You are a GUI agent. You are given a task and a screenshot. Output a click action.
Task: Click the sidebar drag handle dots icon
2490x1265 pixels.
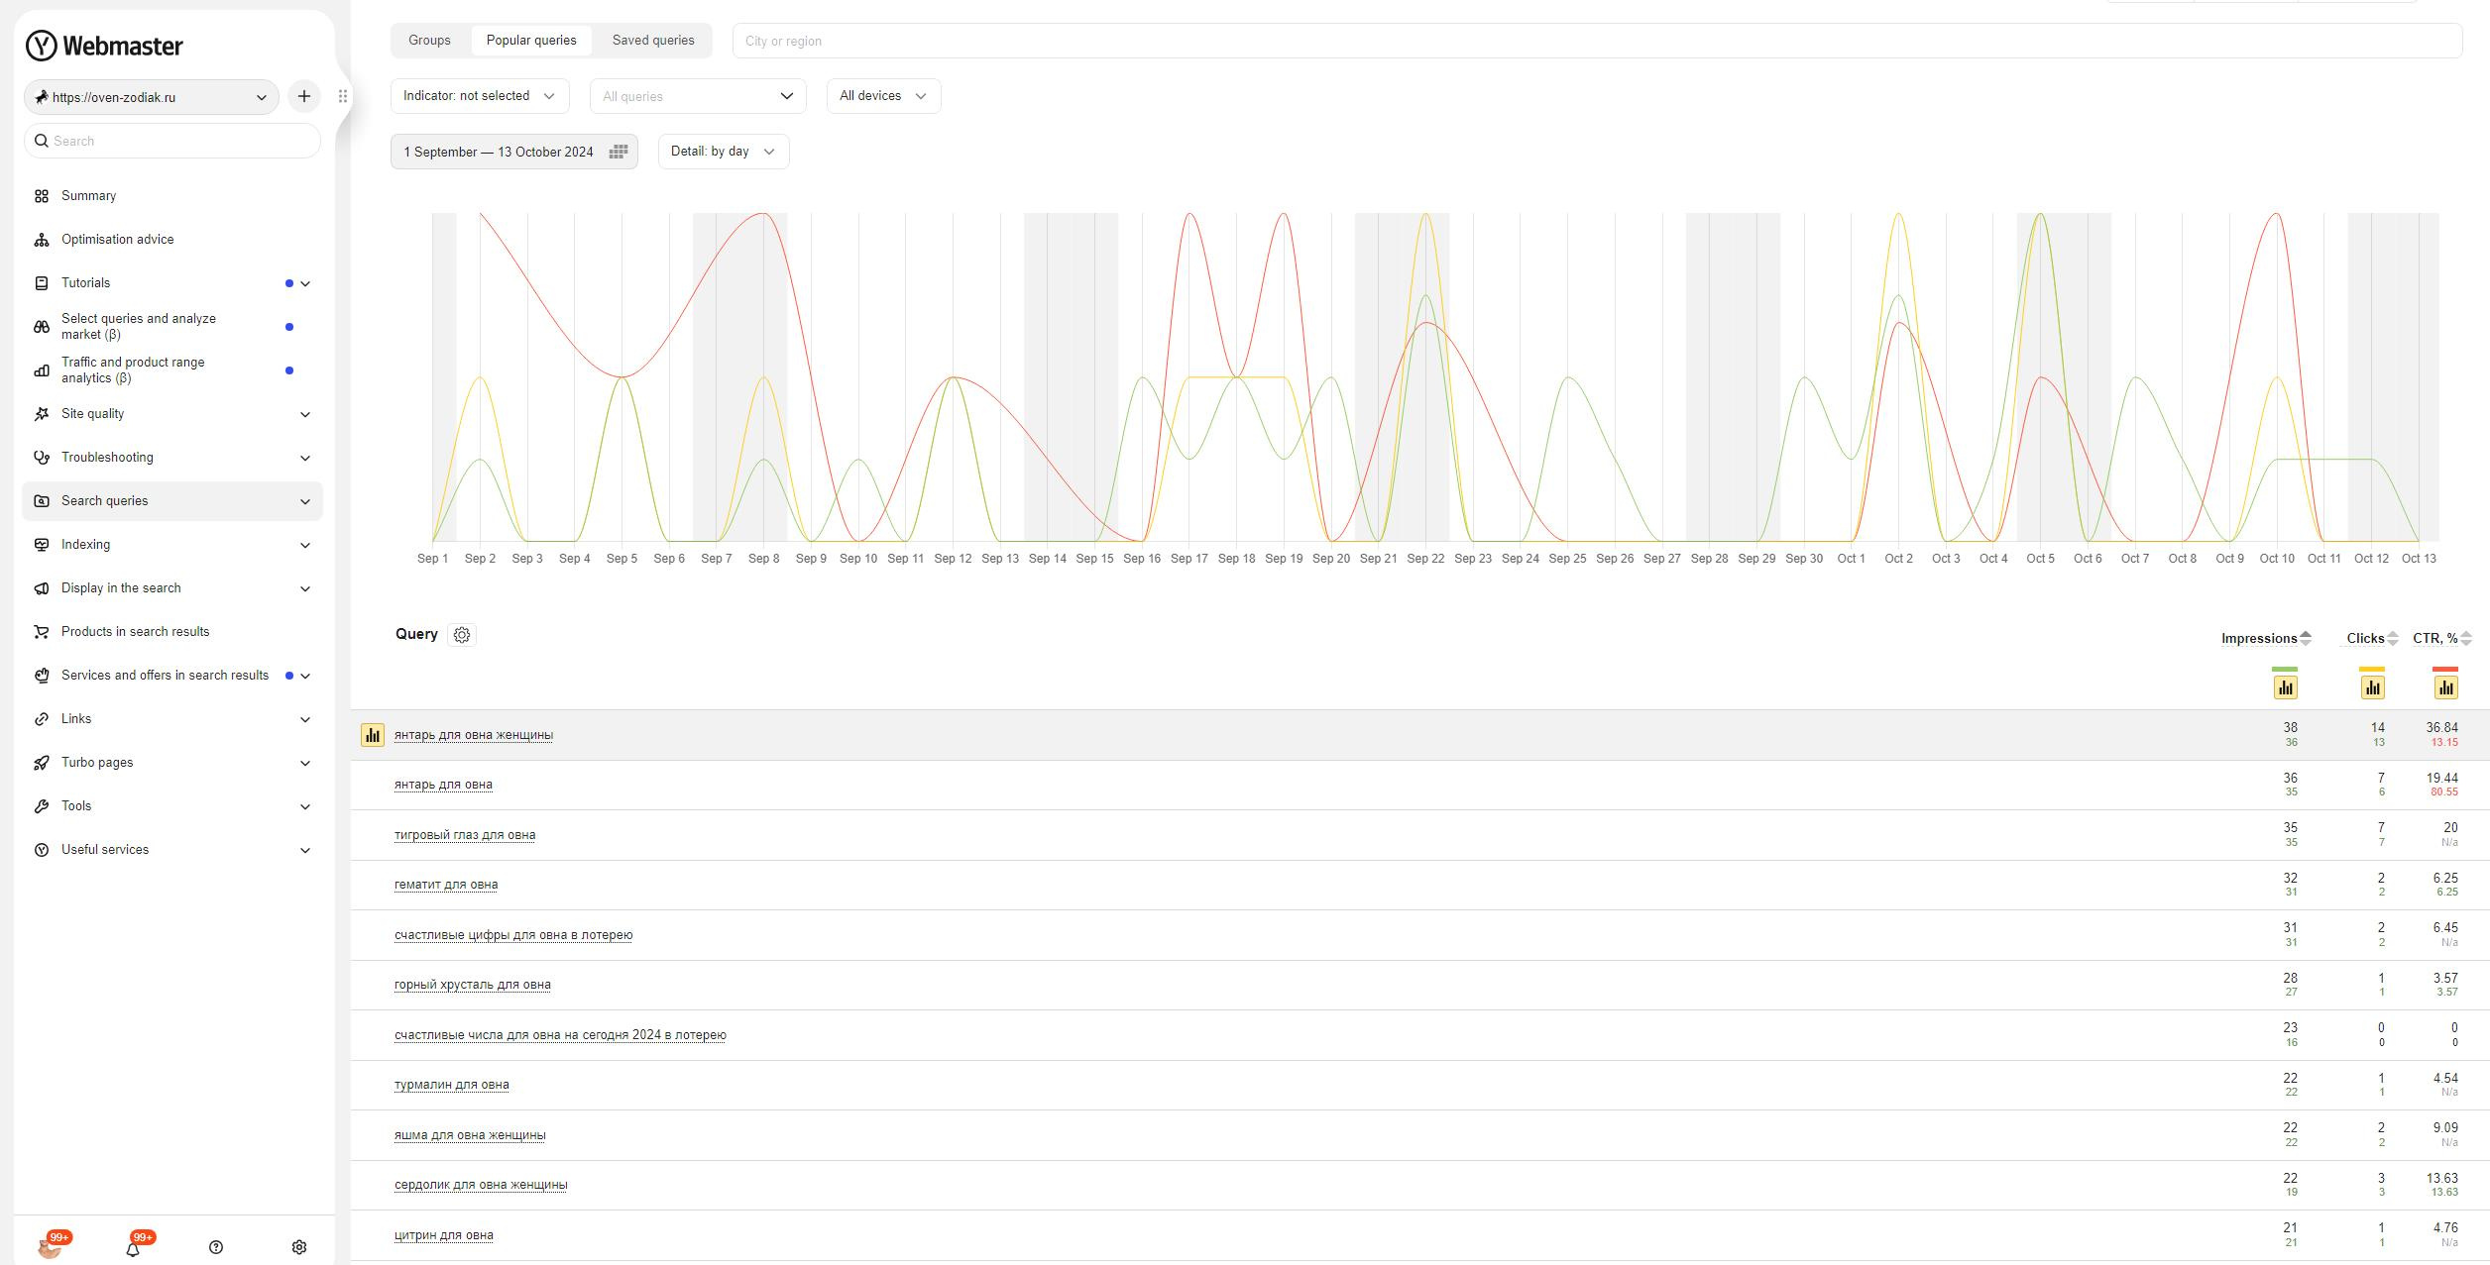tap(343, 96)
